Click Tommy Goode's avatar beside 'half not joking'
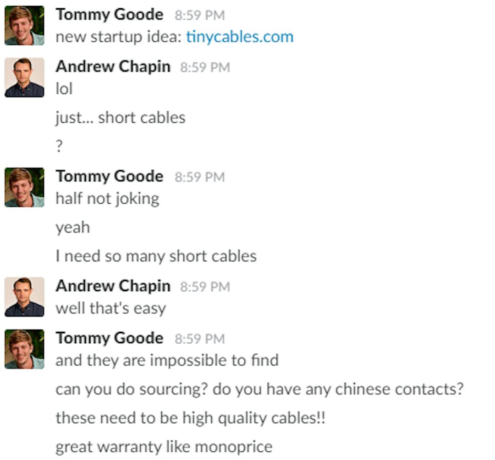Viewport: 495px width, 460px height. [x=25, y=188]
